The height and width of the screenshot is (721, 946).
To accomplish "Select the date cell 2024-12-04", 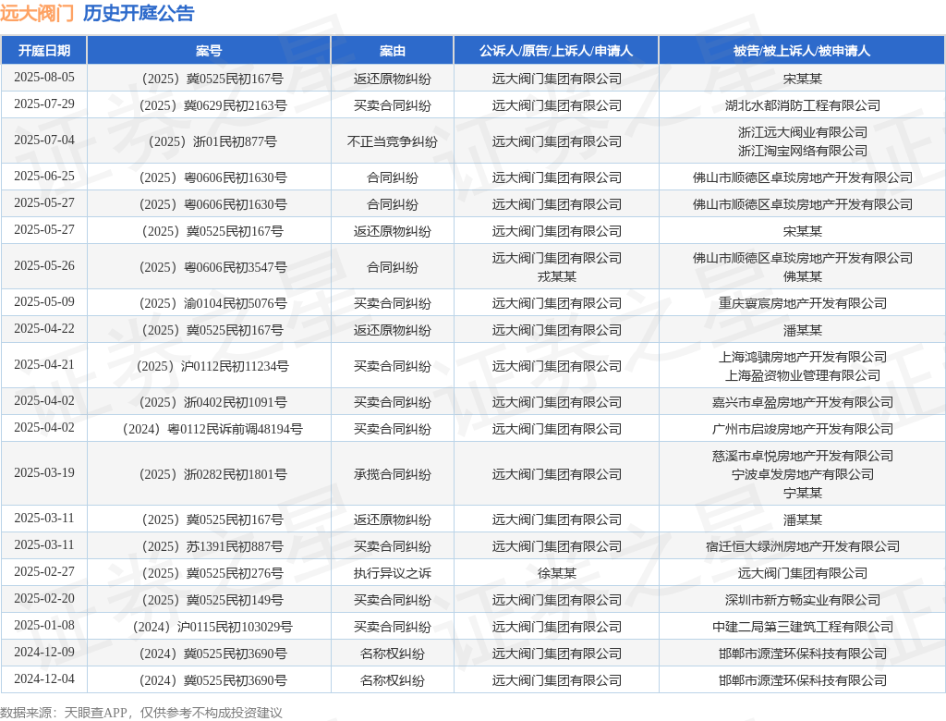I will [x=44, y=678].
